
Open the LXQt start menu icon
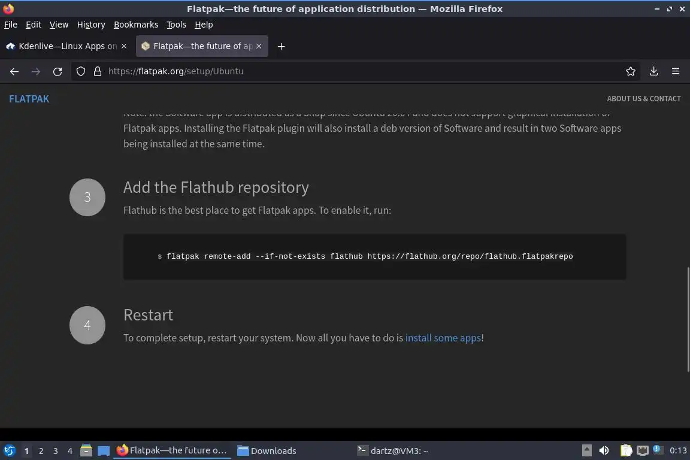[9, 451]
